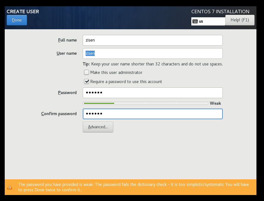The width and height of the screenshot is (264, 201).
Task: Click the blue Done button
Action: pyautogui.click(x=17, y=20)
